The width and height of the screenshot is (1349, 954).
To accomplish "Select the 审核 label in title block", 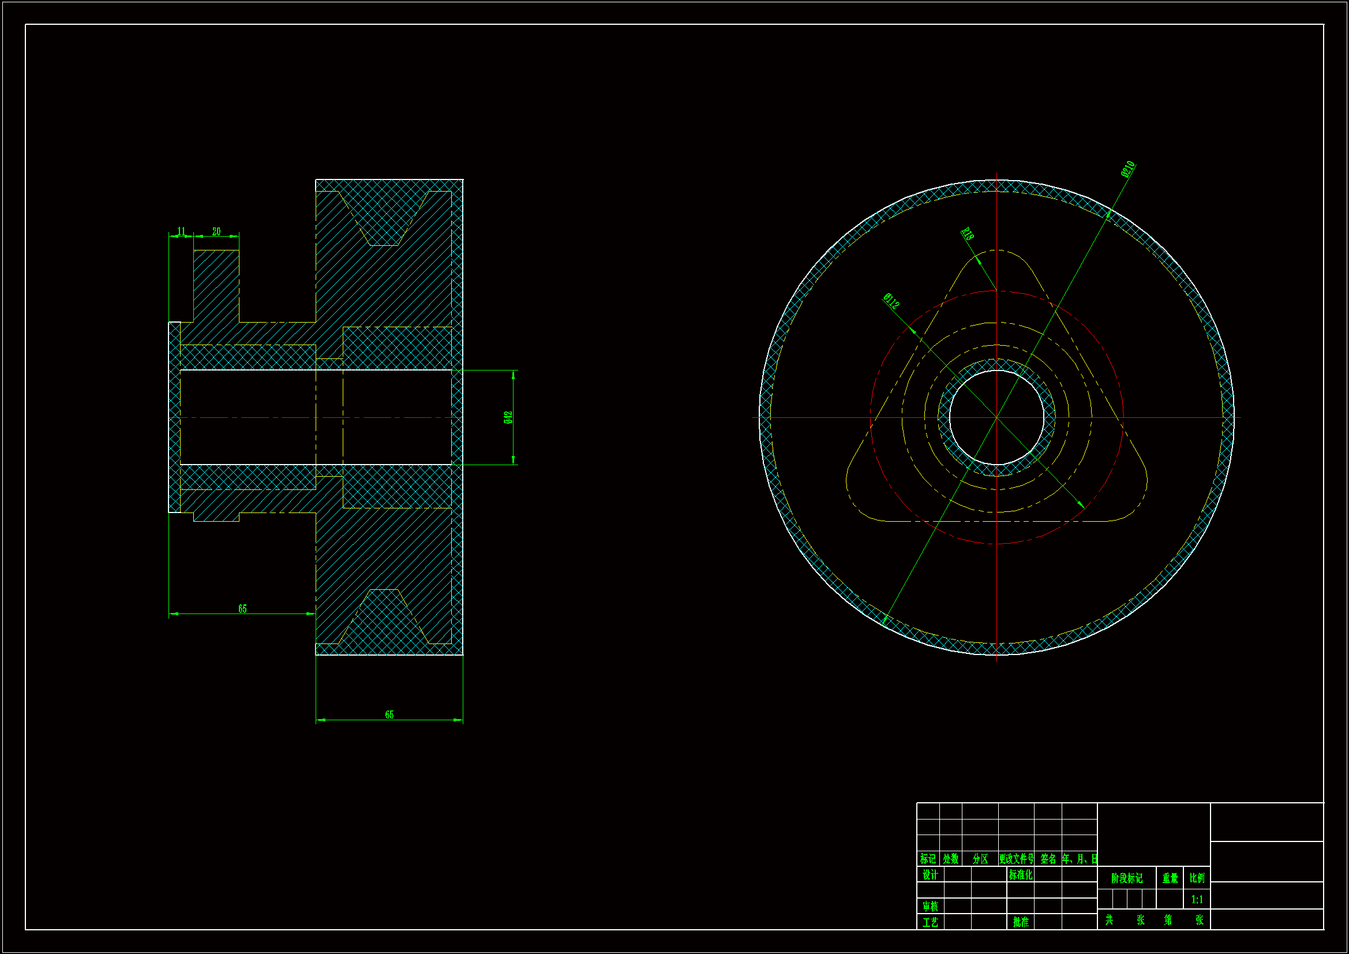I will 930,906.
